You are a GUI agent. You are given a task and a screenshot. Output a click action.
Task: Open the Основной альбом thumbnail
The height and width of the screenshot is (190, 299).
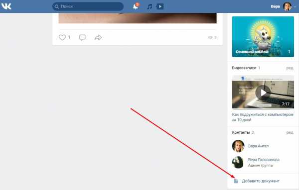tap(263, 37)
